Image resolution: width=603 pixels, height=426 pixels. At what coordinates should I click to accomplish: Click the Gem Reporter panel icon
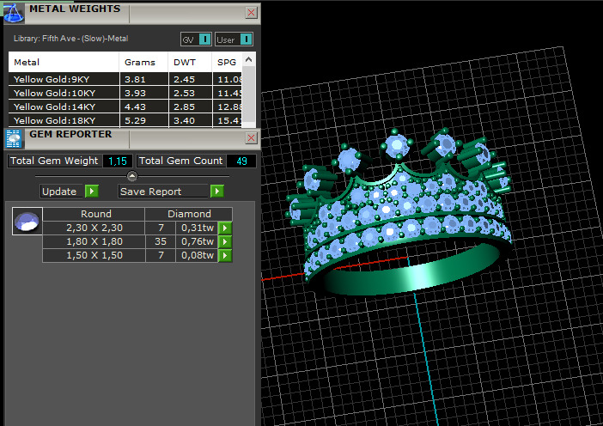(x=14, y=139)
